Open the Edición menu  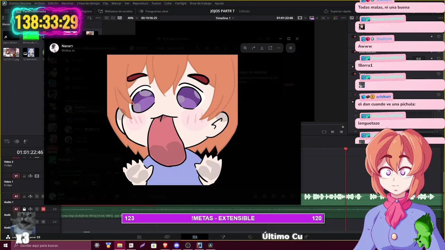[53, 3]
